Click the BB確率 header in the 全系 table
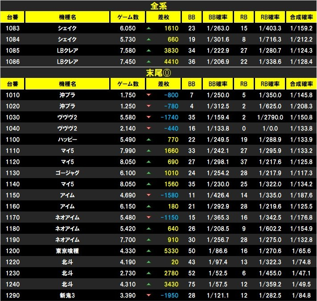317x301 pixels. [x=218, y=17]
